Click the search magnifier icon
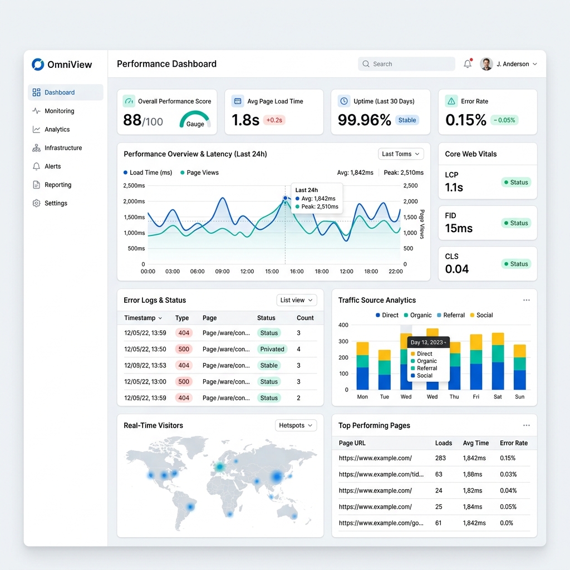The width and height of the screenshot is (570, 570). click(x=366, y=64)
